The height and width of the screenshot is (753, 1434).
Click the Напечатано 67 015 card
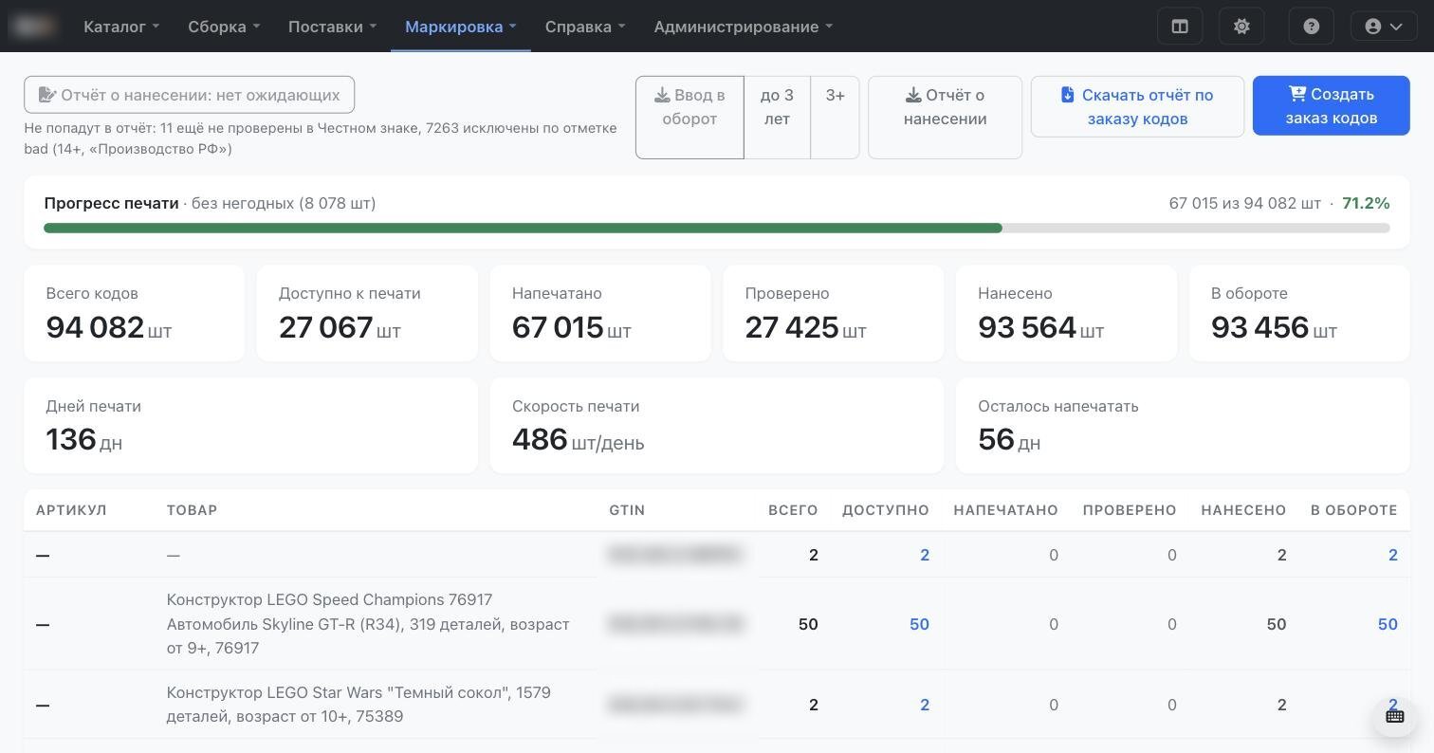(x=600, y=313)
